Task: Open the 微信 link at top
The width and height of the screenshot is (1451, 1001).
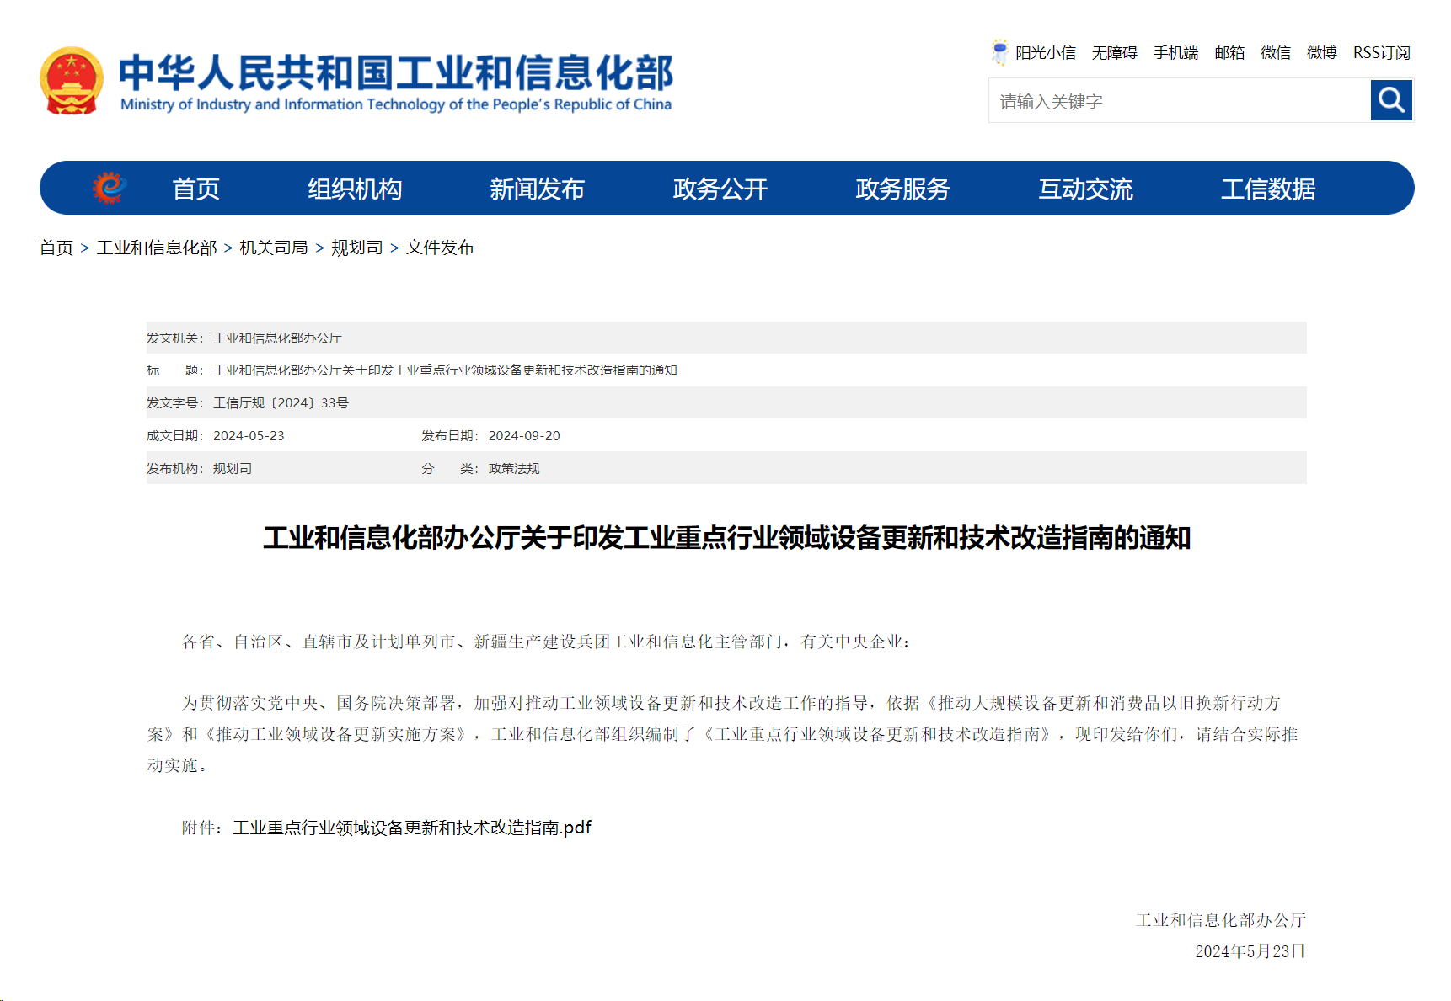Action: pos(1276,53)
